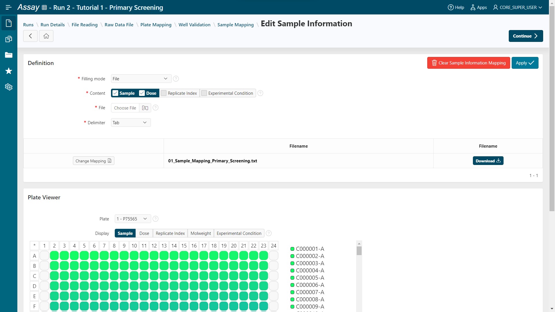Click the Content help icon
Viewport: 555px width, 312px height.
[x=260, y=93]
